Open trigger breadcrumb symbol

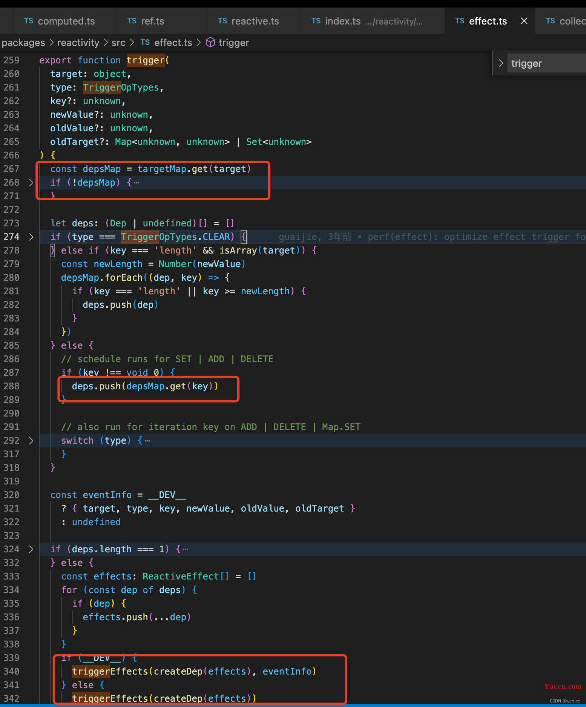coord(234,43)
